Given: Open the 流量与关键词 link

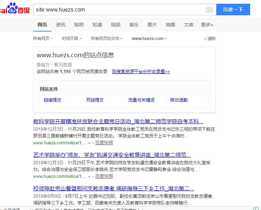Looking at the screenshot, I should (x=141, y=100).
